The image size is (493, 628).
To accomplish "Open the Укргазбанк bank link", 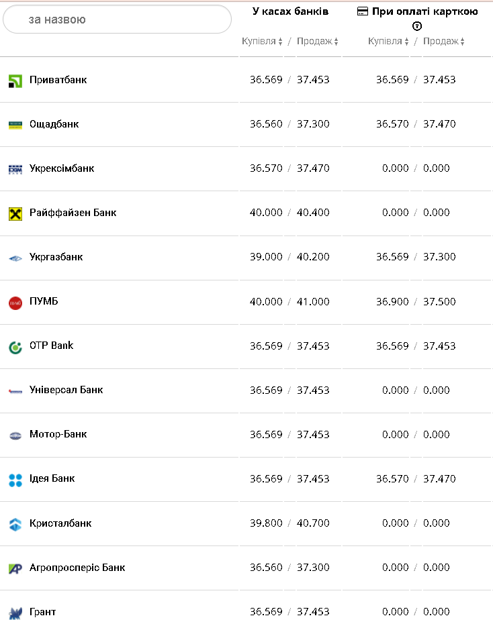I will pyautogui.click(x=56, y=257).
